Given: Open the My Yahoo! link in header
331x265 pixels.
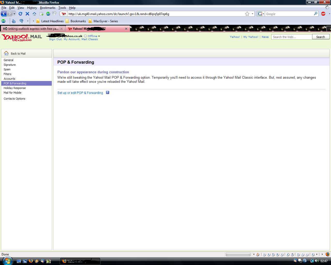Looking at the screenshot, I should tap(251, 37).
